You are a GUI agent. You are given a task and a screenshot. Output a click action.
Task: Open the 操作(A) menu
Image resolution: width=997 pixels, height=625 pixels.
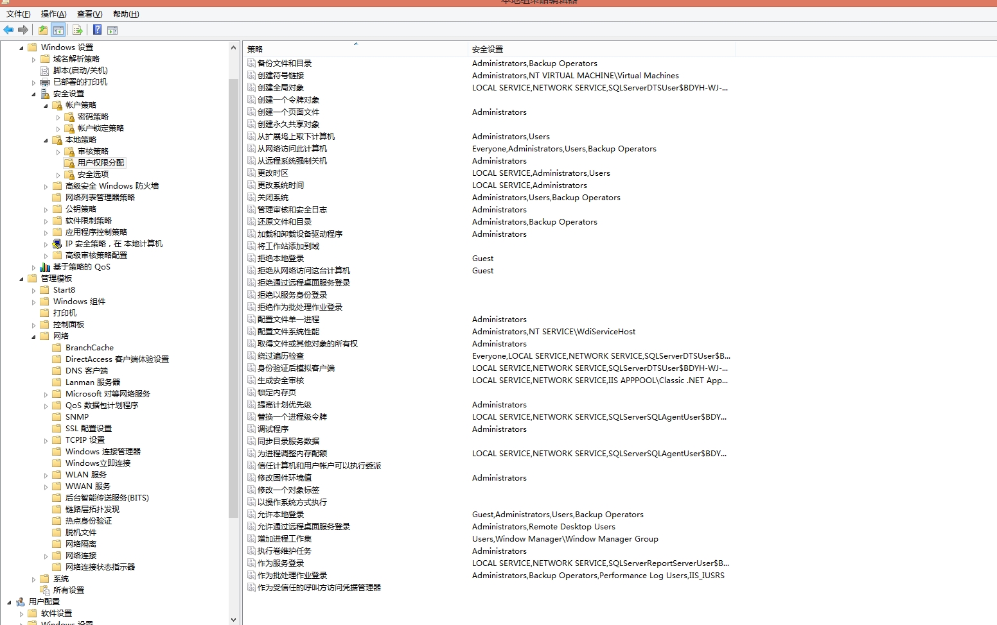[x=53, y=14]
